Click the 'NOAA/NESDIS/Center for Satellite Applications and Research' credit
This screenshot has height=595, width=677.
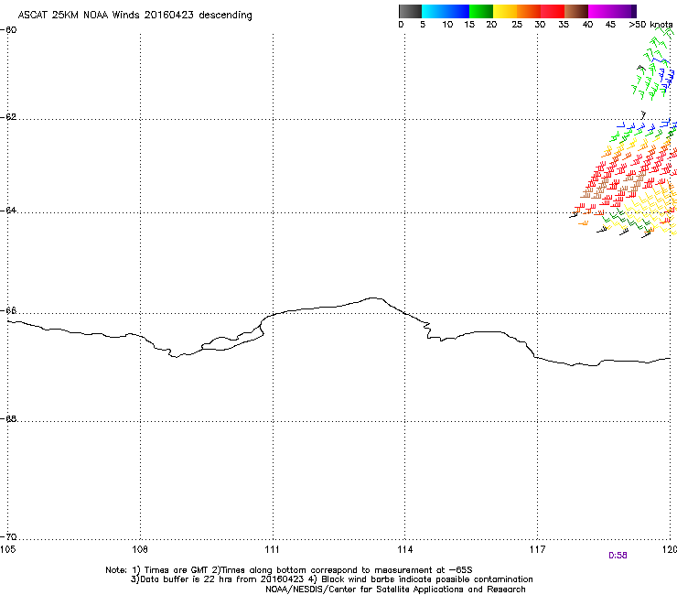pyautogui.click(x=395, y=590)
